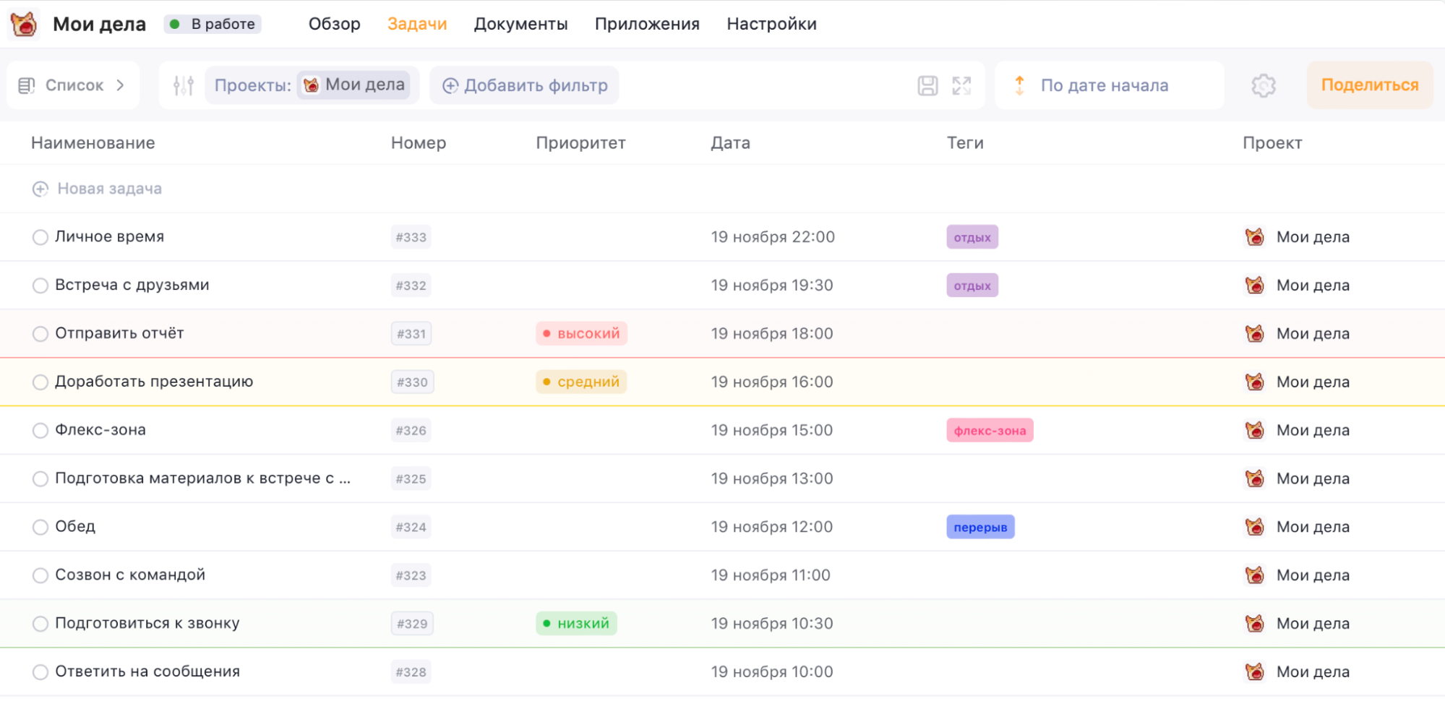The image size is (1445, 709).
Task: Mark Личное время task as complete
Action: (x=40, y=237)
